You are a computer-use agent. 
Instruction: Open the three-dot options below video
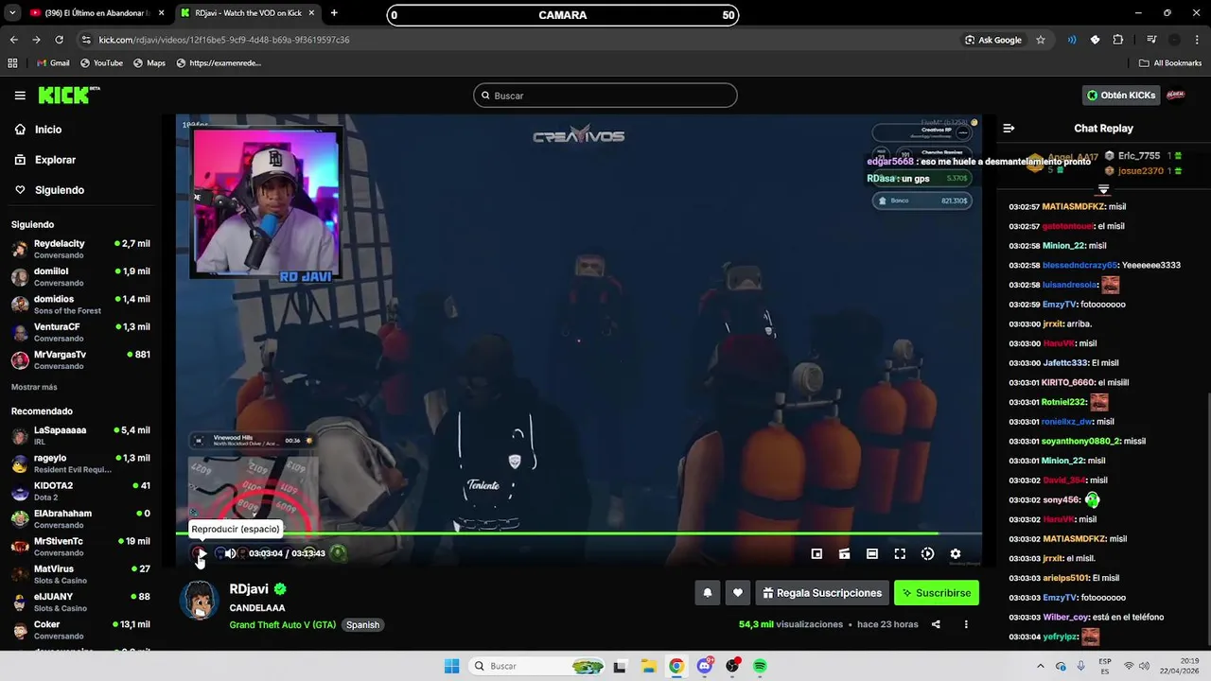[x=966, y=624]
